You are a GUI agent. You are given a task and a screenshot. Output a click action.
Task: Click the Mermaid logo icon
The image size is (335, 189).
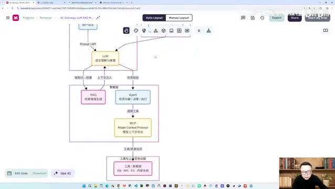[x=16, y=18]
